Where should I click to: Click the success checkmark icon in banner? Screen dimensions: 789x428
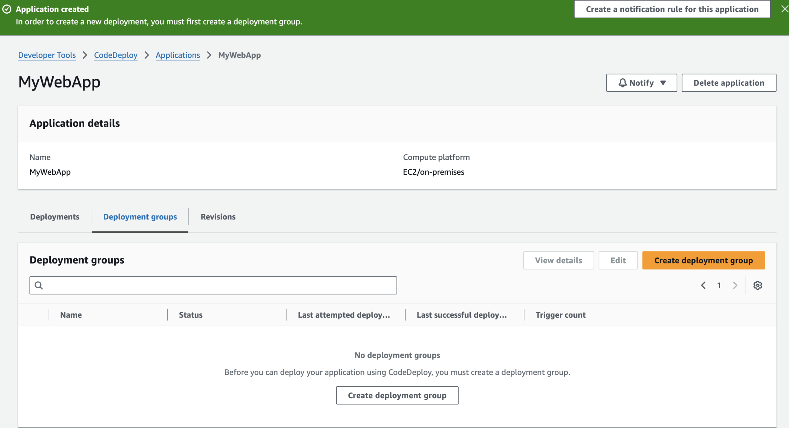tap(7, 9)
